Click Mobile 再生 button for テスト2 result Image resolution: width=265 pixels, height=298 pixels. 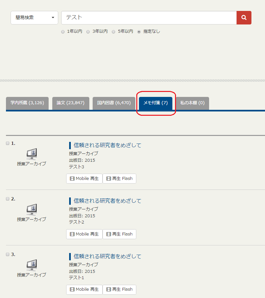84,234
